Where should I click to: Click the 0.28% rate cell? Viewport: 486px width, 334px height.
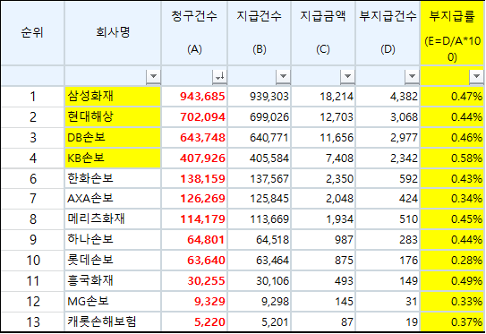(x=452, y=261)
